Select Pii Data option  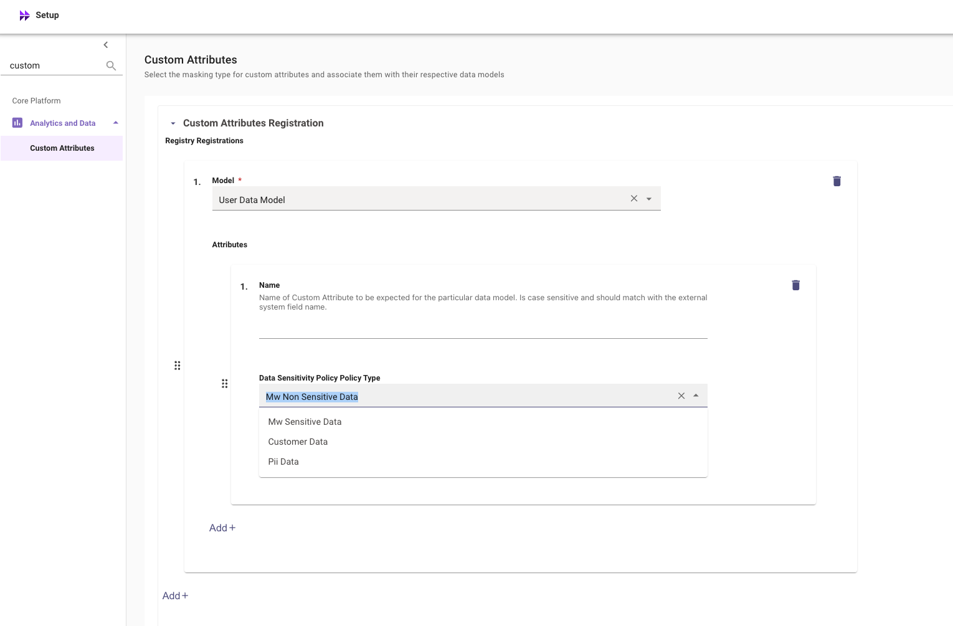click(x=483, y=462)
